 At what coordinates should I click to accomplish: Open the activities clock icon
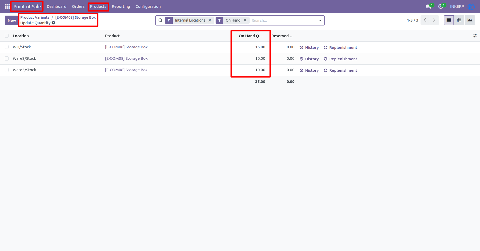pyautogui.click(x=441, y=6)
